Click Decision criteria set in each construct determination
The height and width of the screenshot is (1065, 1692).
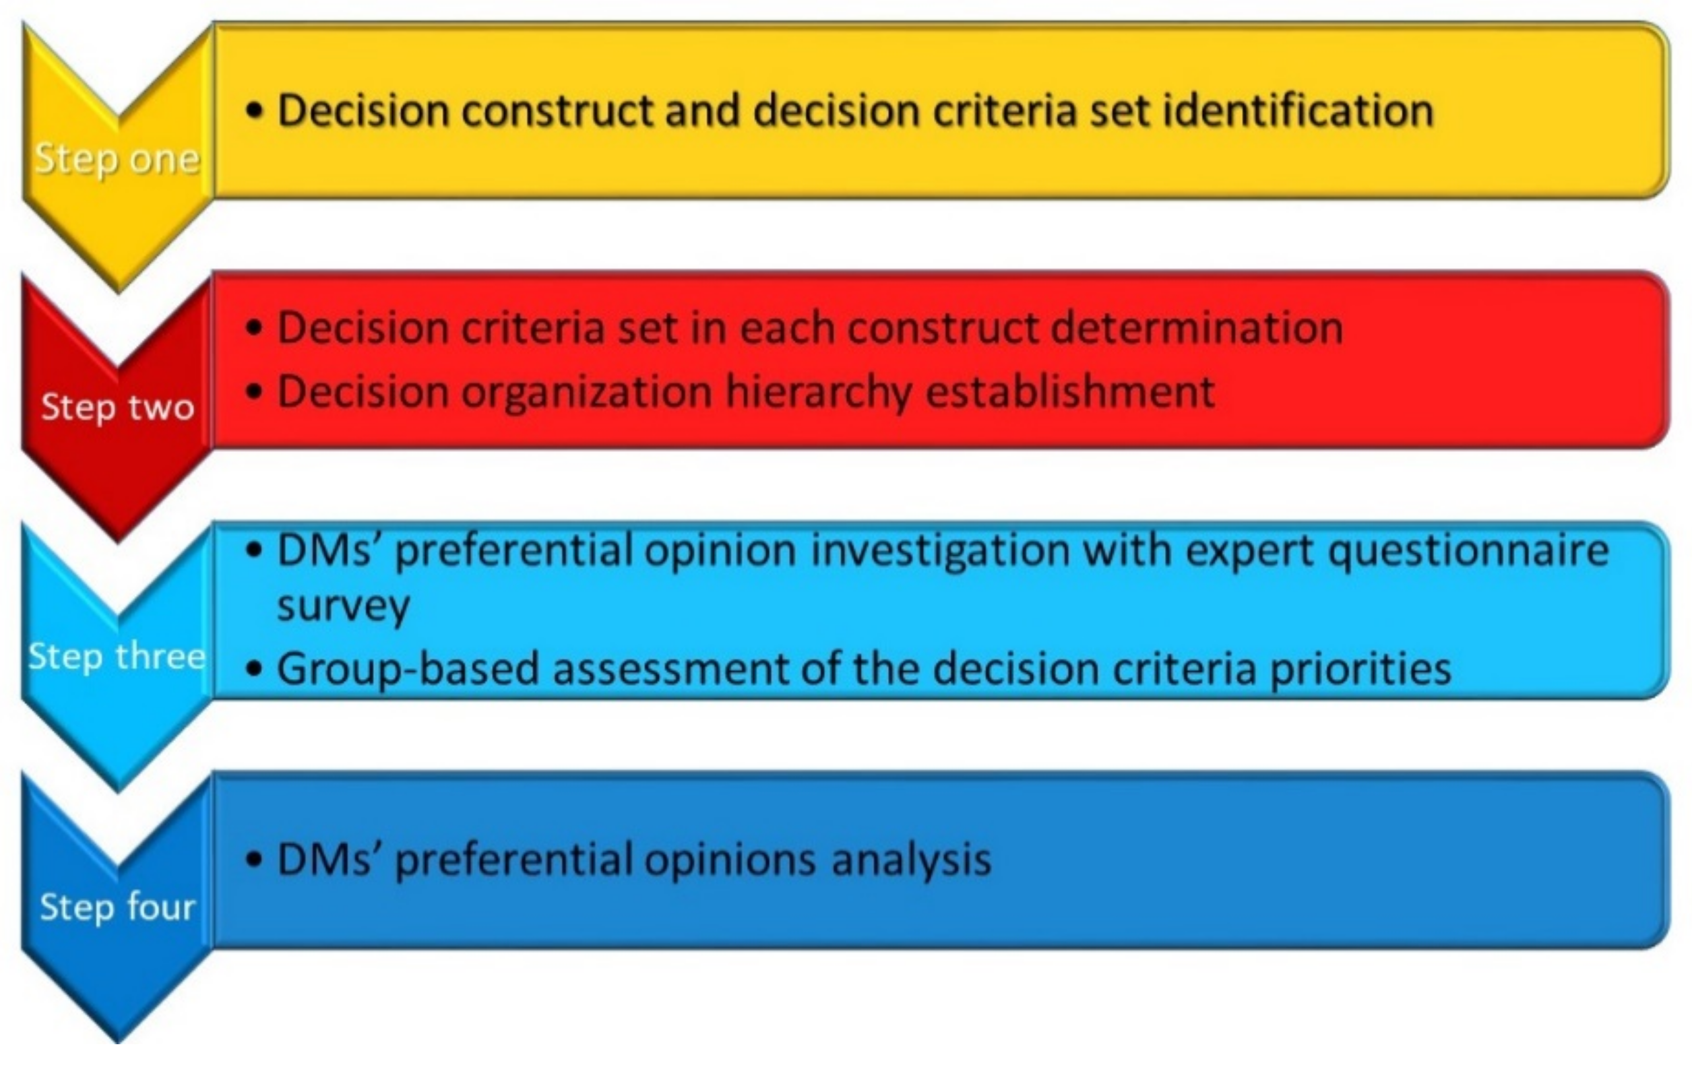click(x=809, y=328)
